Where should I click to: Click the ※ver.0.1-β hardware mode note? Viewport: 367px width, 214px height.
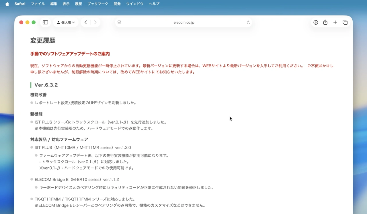click(x=87, y=168)
